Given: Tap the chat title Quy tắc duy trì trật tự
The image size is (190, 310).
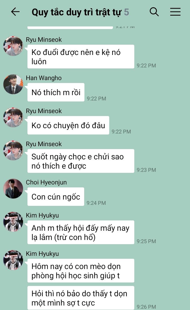Looking at the screenshot, I should 77,12.
